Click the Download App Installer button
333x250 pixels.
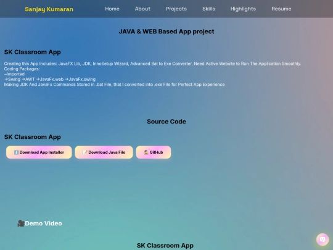click(39, 152)
